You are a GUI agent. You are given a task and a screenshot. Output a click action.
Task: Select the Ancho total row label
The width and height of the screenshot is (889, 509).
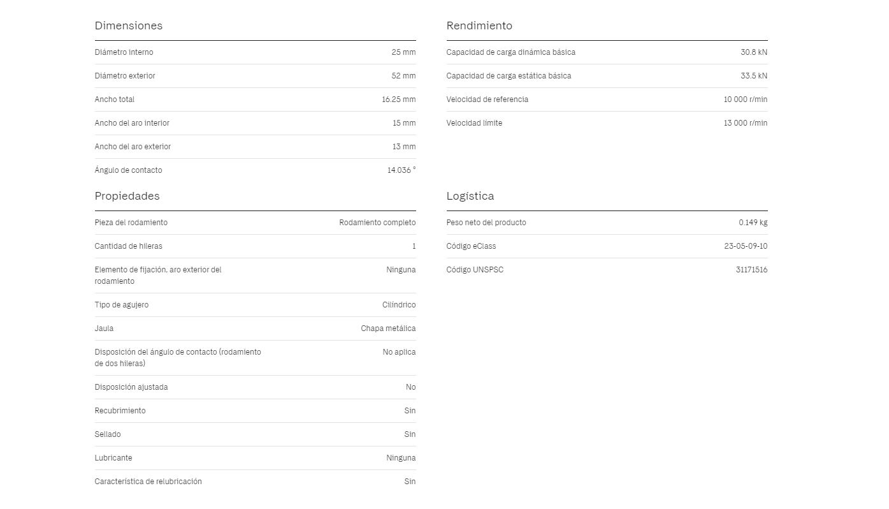point(114,100)
